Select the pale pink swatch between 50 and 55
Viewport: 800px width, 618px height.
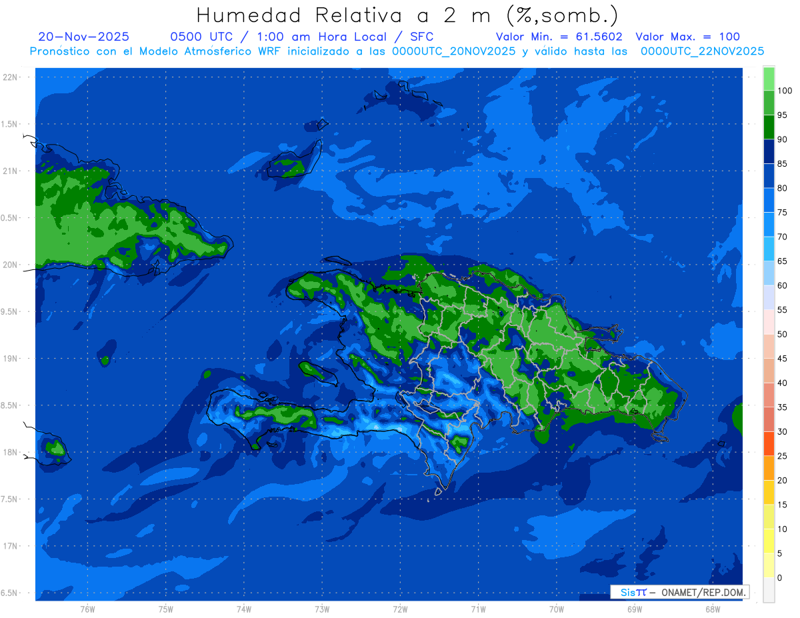click(x=769, y=323)
